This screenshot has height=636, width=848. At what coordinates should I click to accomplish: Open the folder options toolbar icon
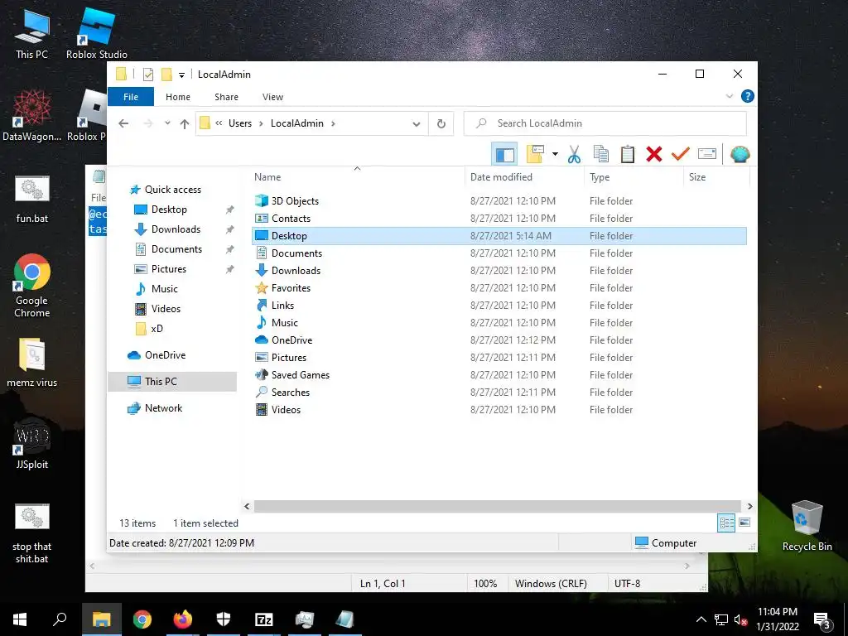click(x=535, y=155)
